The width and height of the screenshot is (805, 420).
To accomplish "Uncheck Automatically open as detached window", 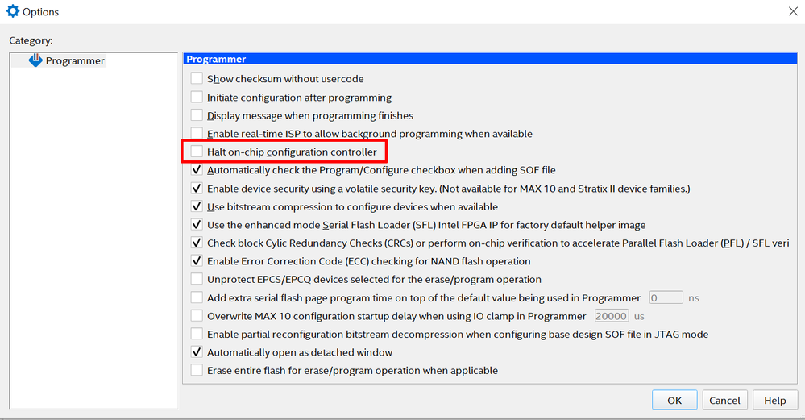I will tap(197, 352).
